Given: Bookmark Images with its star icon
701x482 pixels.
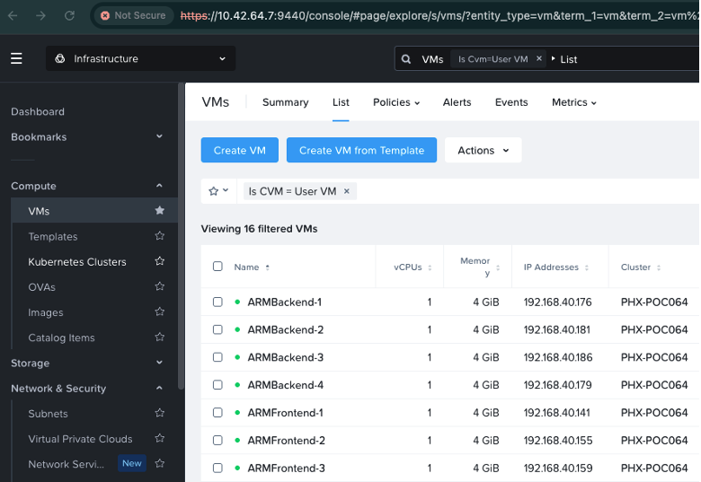Looking at the screenshot, I should click(x=160, y=311).
